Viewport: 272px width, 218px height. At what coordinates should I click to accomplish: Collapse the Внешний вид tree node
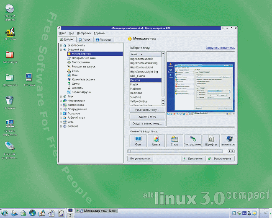tap(61, 49)
